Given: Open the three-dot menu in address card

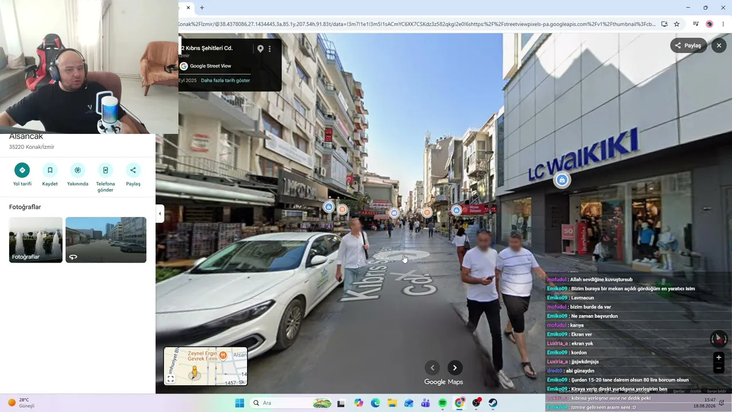Looking at the screenshot, I should point(270,49).
